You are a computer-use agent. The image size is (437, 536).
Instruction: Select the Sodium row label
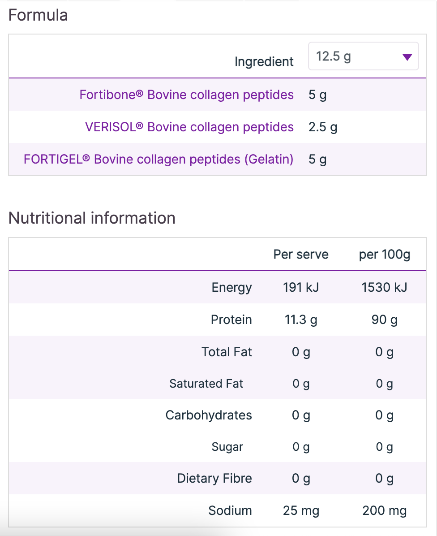(230, 510)
